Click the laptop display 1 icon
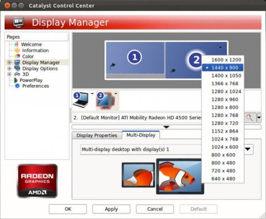This screenshot has height=219, width=266. pos(81,100)
